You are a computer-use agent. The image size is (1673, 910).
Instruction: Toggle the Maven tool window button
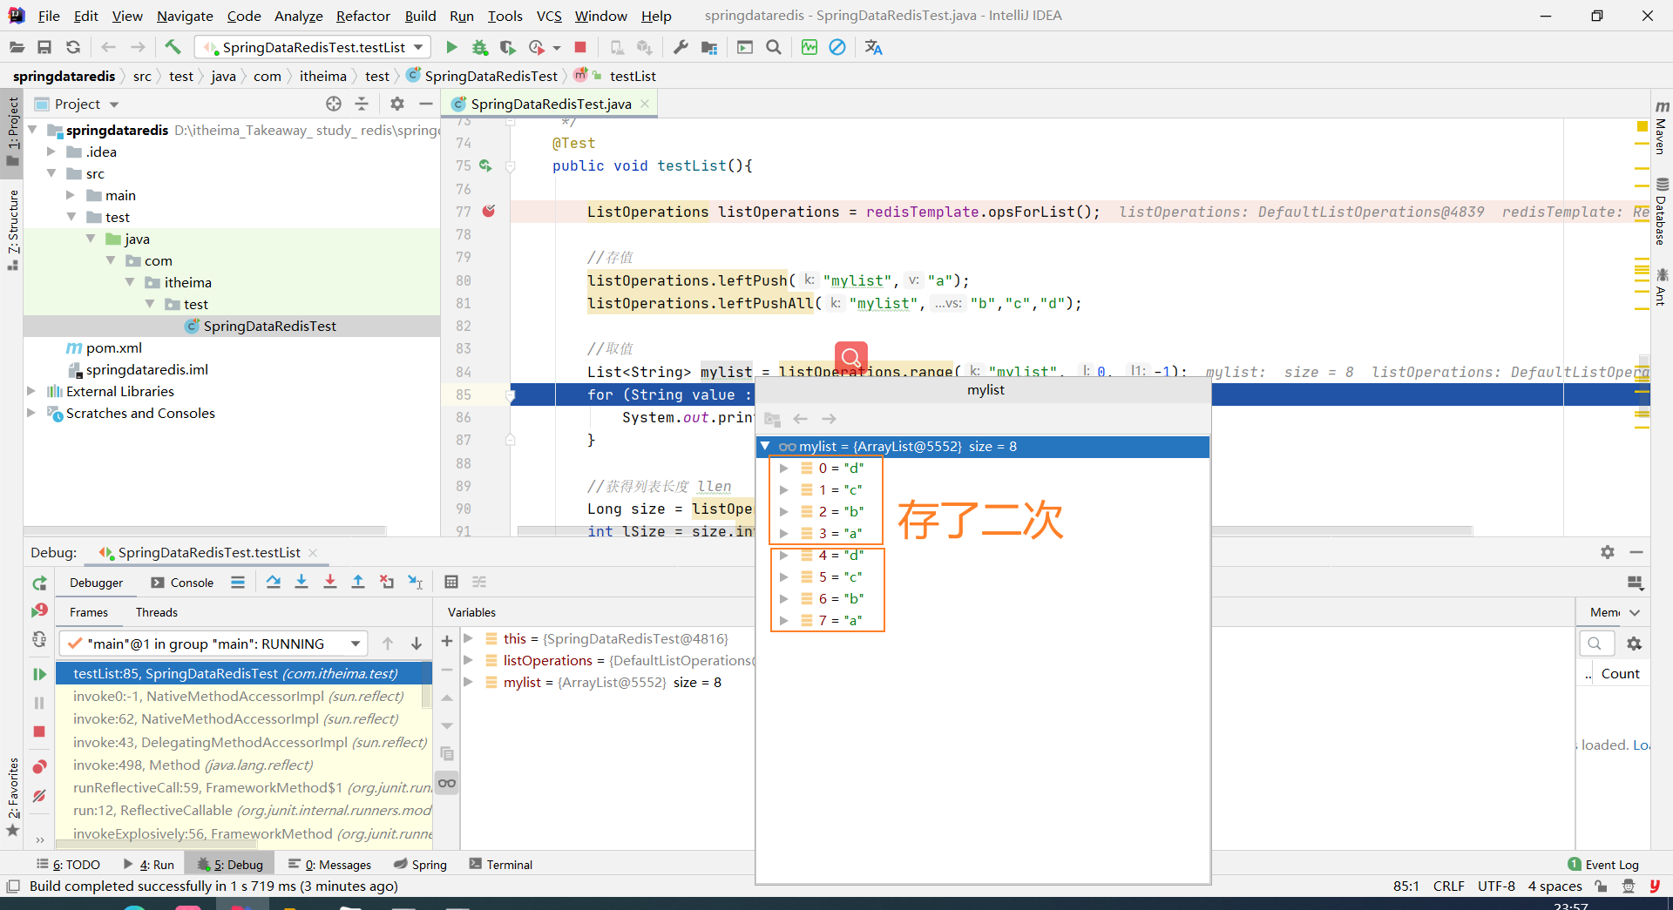(1662, 129)
